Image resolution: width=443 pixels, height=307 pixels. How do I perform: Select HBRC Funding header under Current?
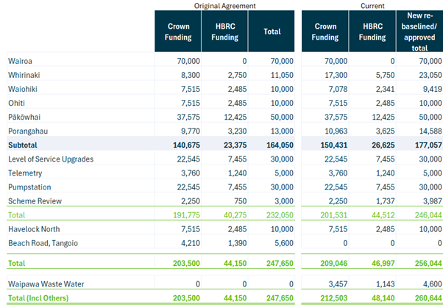coord(372,31)
